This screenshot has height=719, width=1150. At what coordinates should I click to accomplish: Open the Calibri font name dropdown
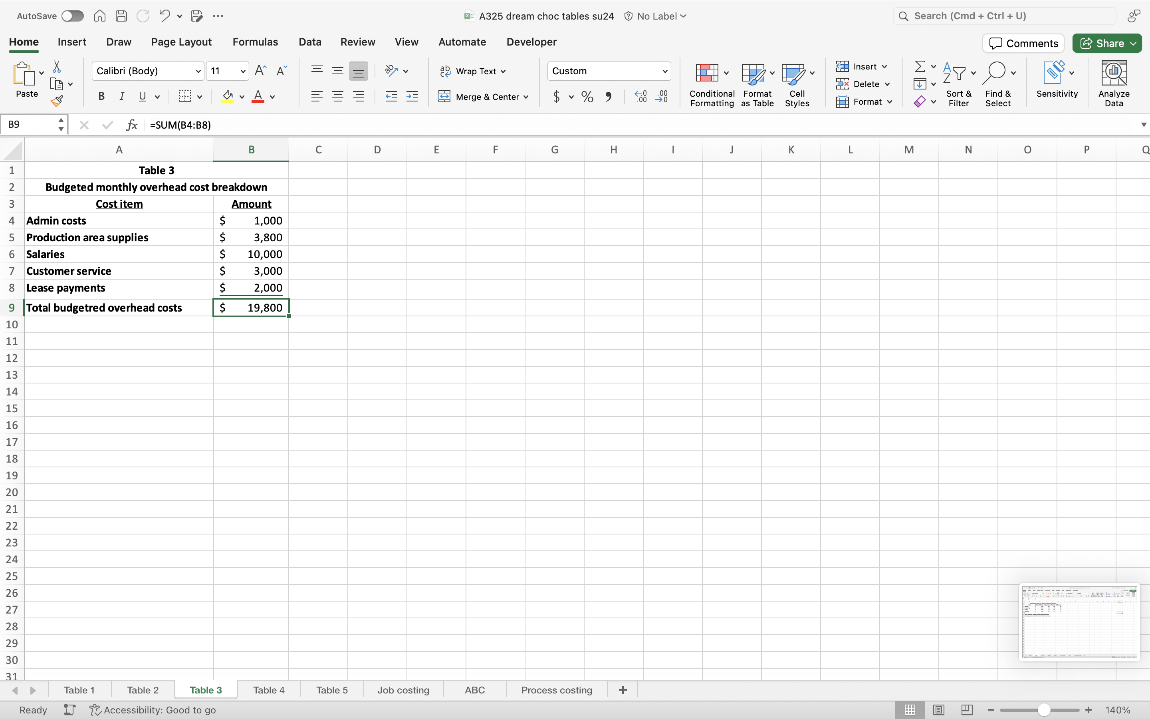(198, 72)
